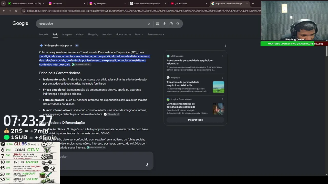The width and height of the screenshot is (328, 184).
Task: Click the Isolamento social: bullet label
Action: (55, 79)
